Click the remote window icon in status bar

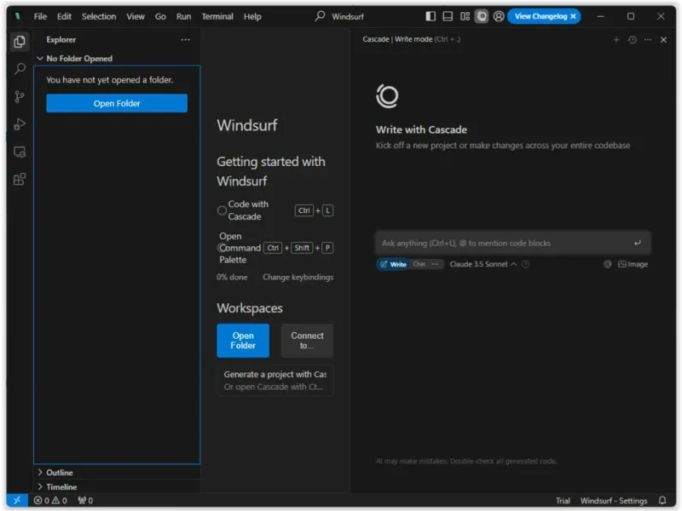click(x=17, y=500)
